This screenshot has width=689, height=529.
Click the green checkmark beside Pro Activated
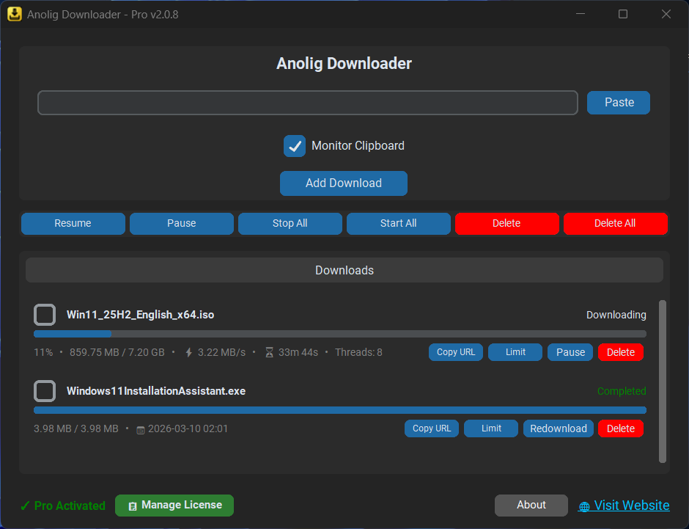pos(26,506)
